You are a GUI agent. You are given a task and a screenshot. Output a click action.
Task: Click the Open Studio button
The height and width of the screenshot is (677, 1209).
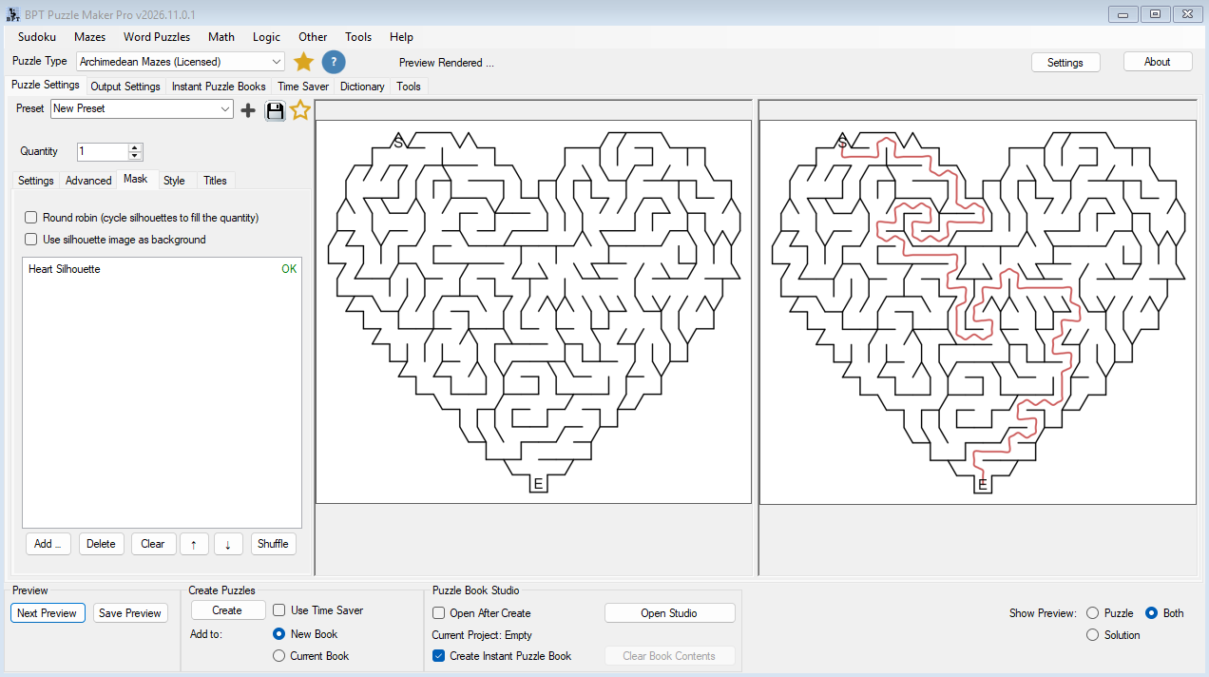(669, 613)
